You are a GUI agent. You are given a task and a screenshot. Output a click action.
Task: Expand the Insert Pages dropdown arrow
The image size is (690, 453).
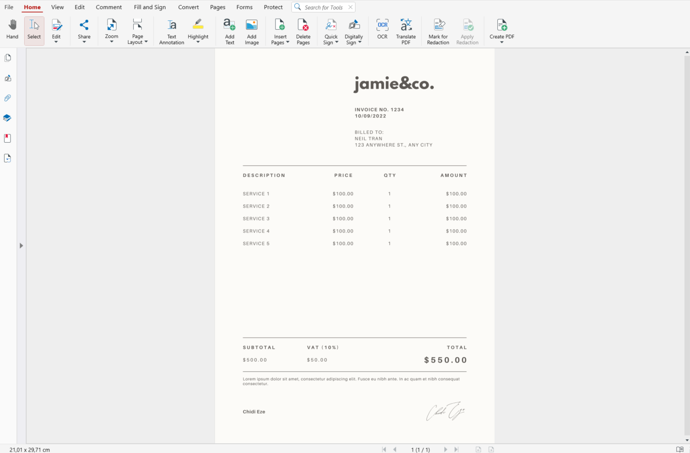[x=288, y=42]
